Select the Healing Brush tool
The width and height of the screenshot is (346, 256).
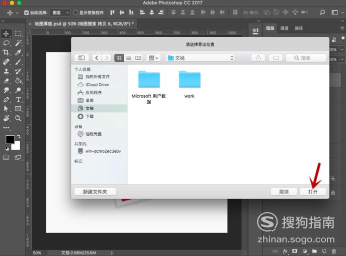(x=6, y=62)
